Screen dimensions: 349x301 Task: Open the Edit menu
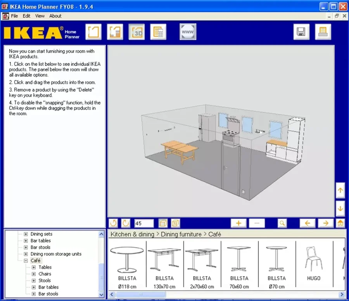coord(26,16)
